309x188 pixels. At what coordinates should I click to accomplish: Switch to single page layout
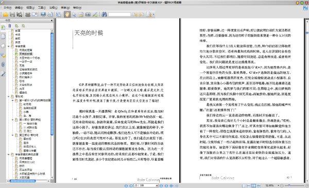tap(244, 185)
